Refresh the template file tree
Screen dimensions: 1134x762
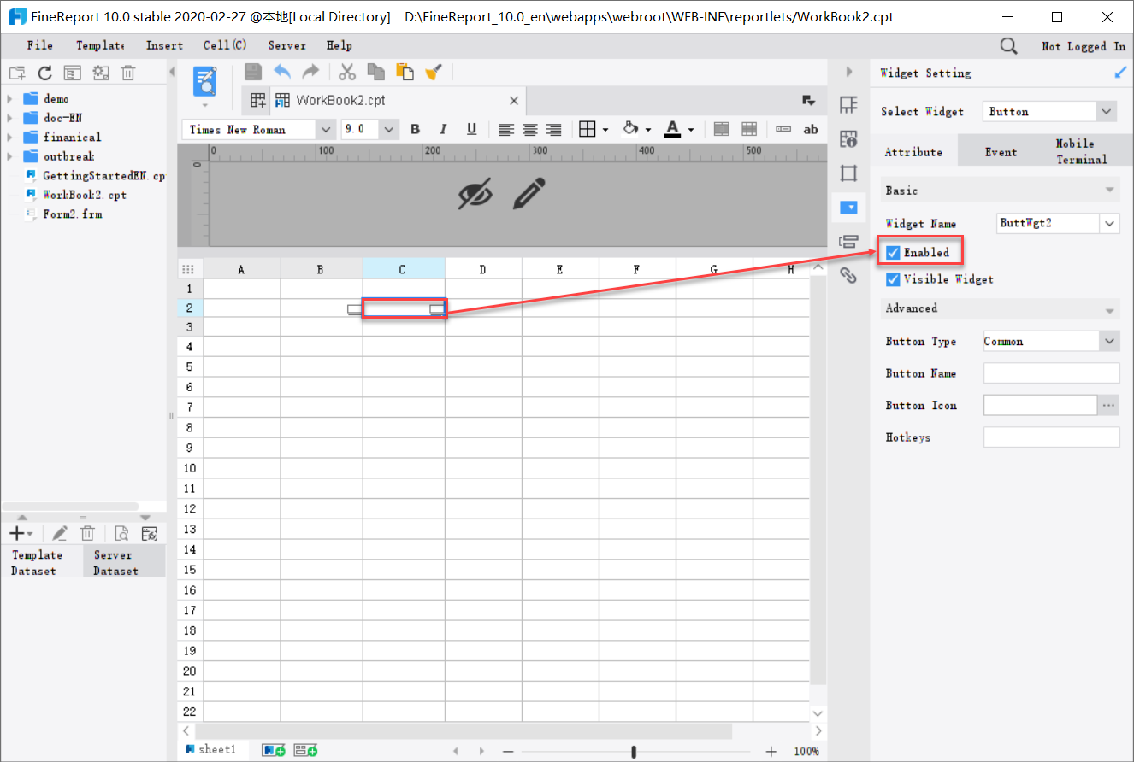44,73
